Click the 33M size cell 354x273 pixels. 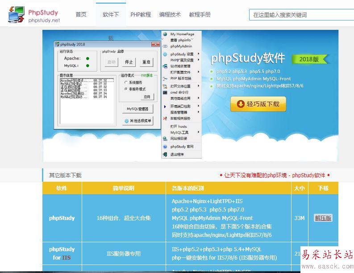[300, 218]
